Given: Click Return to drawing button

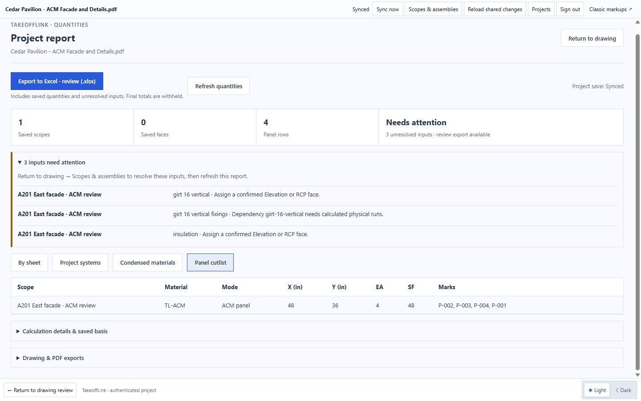Looking at the screenshot, I should click(592, 38).
